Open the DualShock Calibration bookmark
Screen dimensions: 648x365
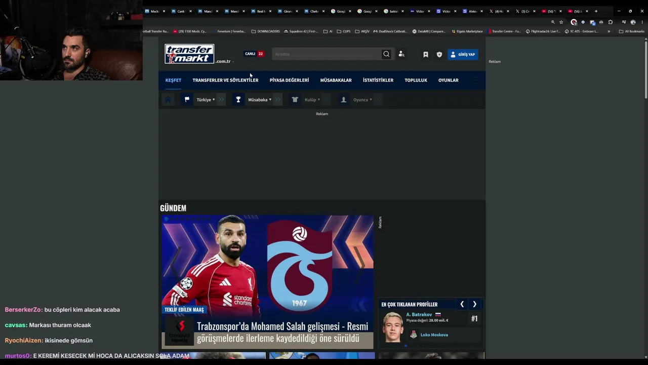click(x=390, y=31)
